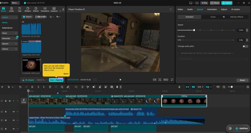251x133 pixels.
Task: Open the player panel hamburger menu
Action: 171,10
